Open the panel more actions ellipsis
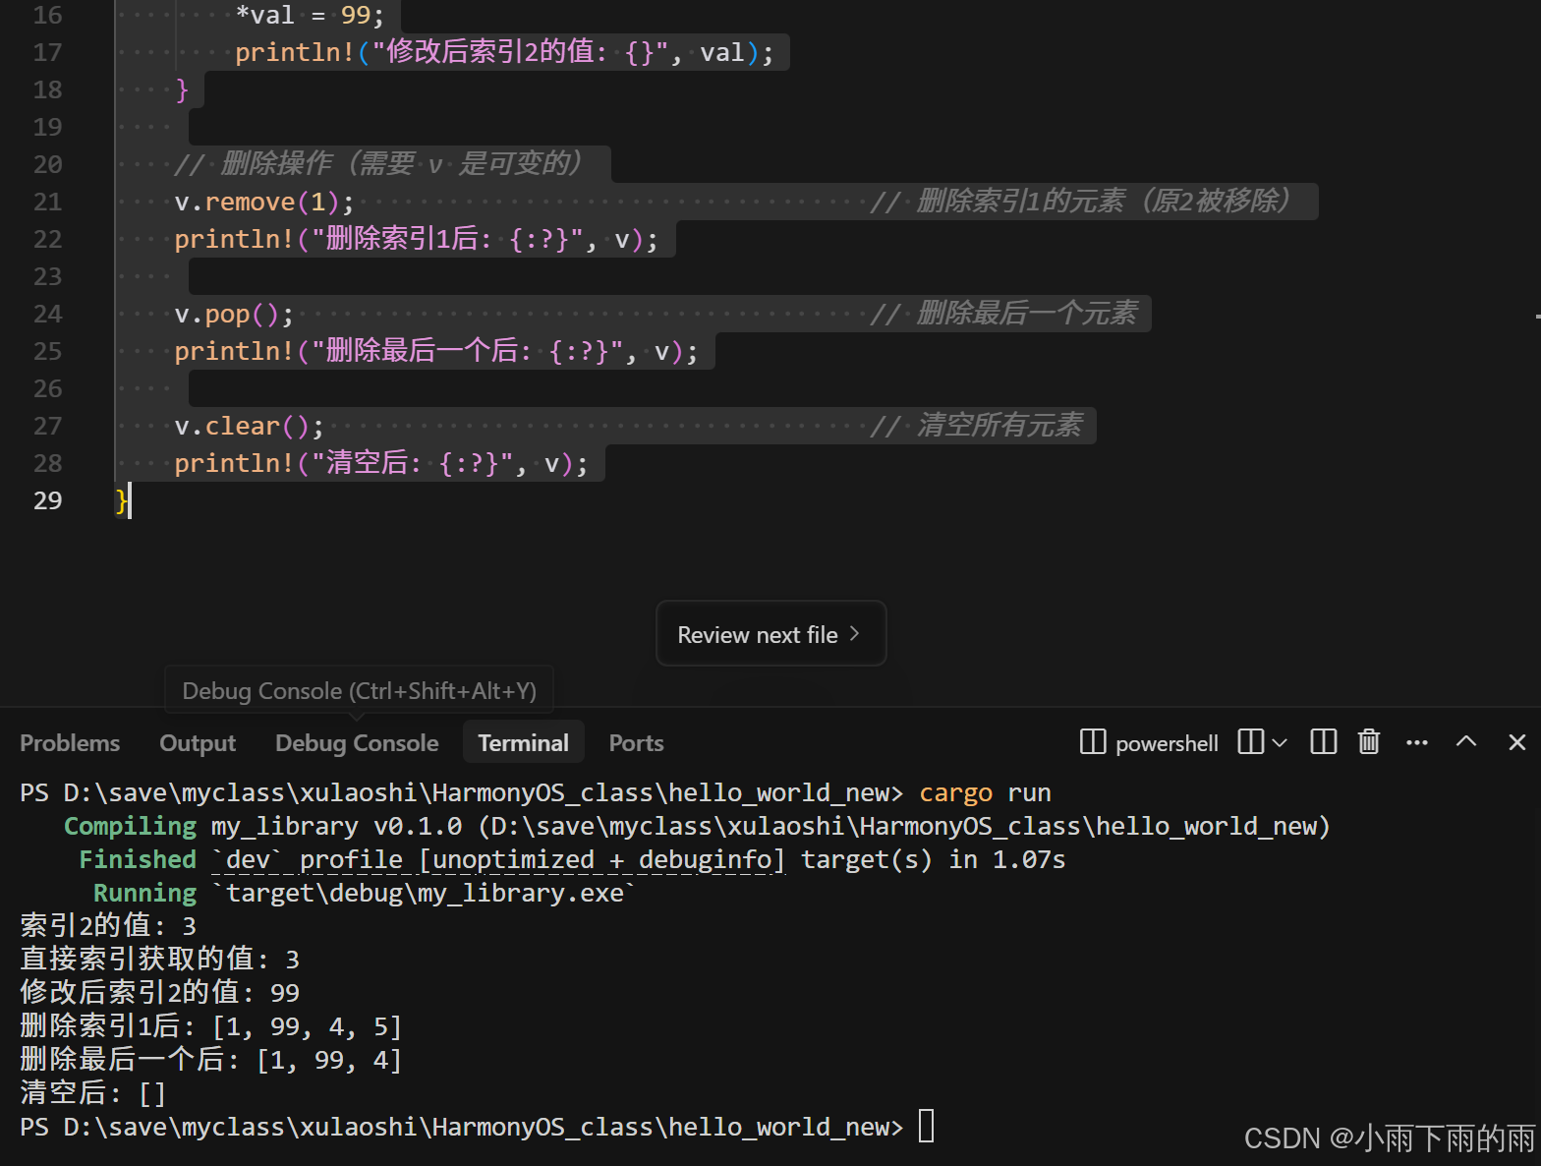1541x1166 pixels. click(1417, 742)
